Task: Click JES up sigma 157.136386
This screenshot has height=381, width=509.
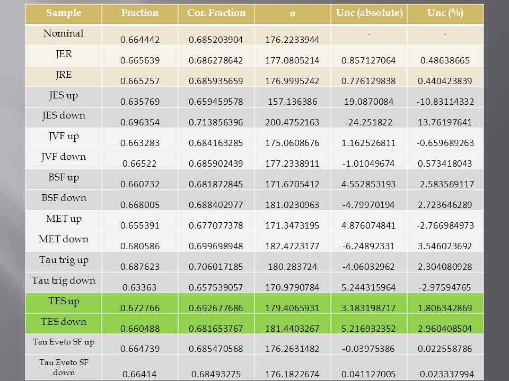Action: [x=293, y=102]
